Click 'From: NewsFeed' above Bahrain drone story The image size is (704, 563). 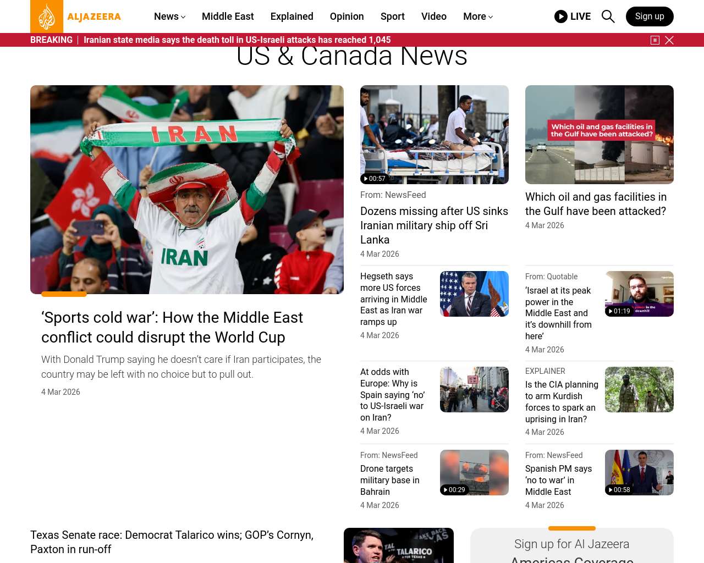pos(389,455)
